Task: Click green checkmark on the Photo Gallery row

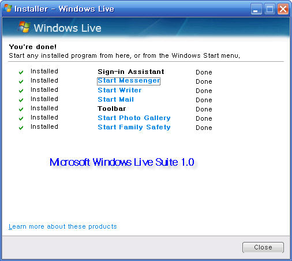Action: 21,118
